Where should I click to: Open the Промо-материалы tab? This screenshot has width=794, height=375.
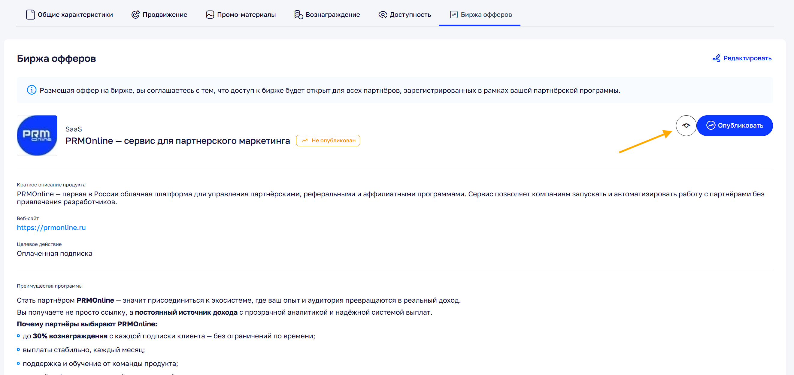pyautogui.click(x=246, y=14)
